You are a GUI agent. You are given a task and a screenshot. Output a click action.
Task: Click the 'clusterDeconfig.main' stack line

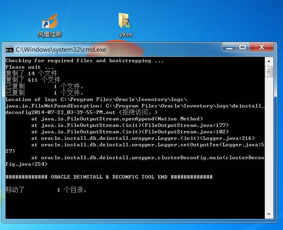point(148,158)
